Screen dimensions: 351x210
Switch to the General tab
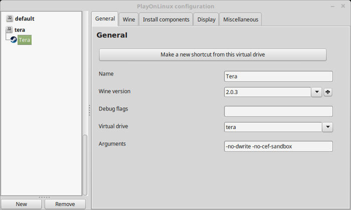click(105, 18)
